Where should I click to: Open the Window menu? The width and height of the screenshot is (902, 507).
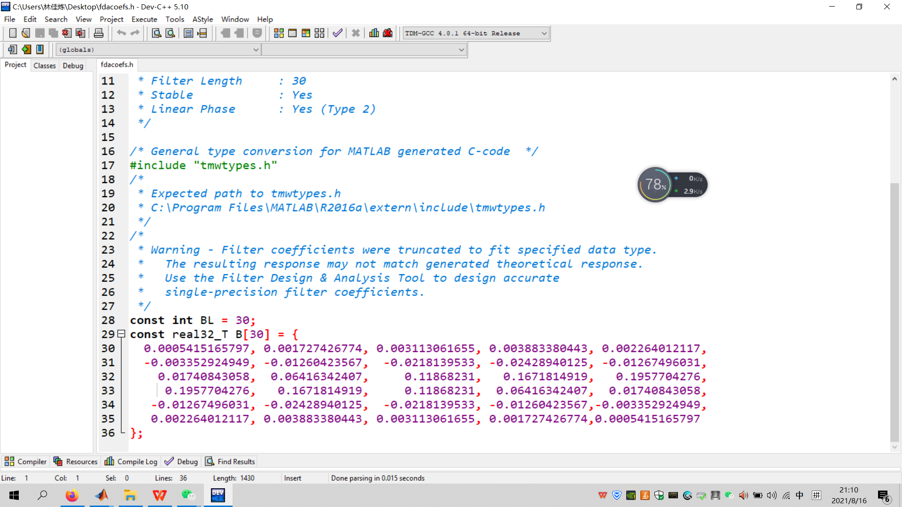(235, 19)
